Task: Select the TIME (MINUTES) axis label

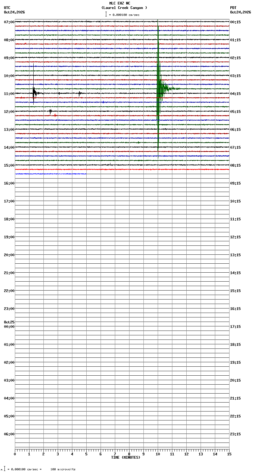Action: coord(126,457)
